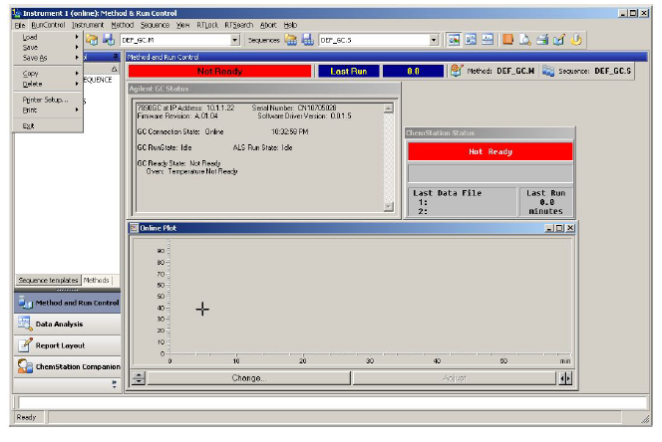Open the Sequence menu
Screen dimensions: 662x442
[155, 25]
